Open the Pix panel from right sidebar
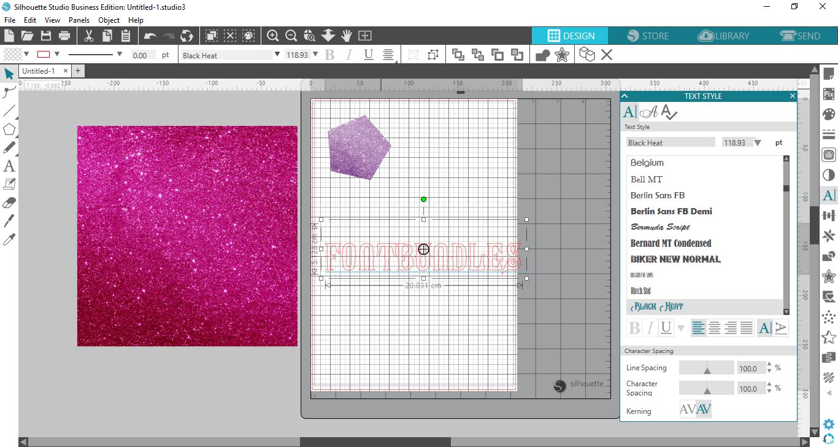The image size is (838, 447). pyautogui.click(x=829, y=94)
